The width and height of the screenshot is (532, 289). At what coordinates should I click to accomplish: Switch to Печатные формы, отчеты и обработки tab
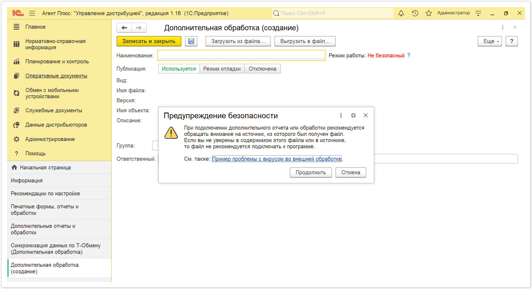[x=59, y=210]
